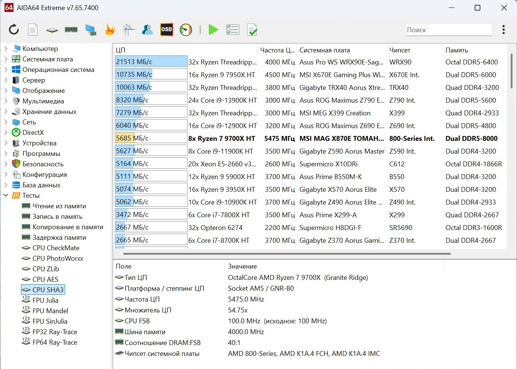Open the Чтение из памяти benchmark
The height and width of the screenshot is (369, 517).
[x=59, y=206]
